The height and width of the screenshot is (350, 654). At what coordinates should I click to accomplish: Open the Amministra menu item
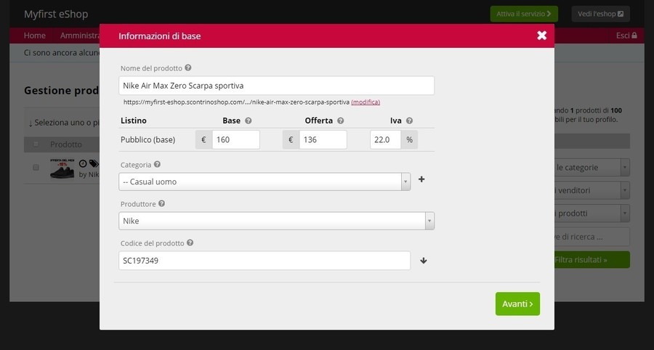pyautogui.click(x=80, y=36)
